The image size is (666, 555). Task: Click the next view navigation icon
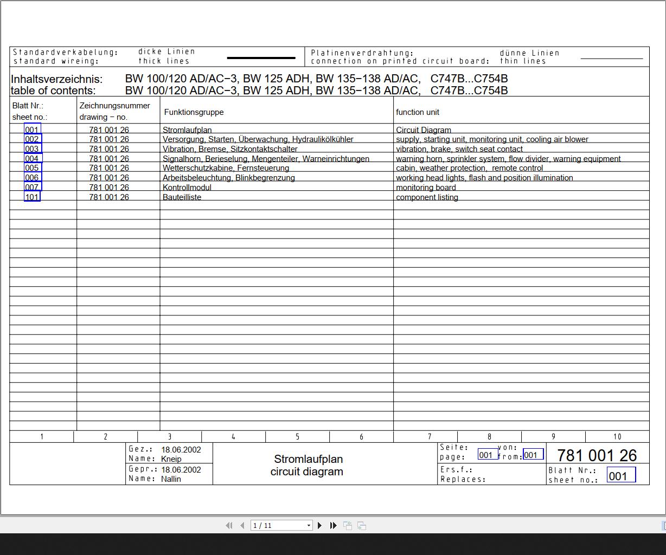click(362, 525)
